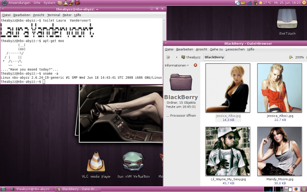Click the orange power/quit button in panel
This screenshot has width=307, height=192.
[304, 2]
